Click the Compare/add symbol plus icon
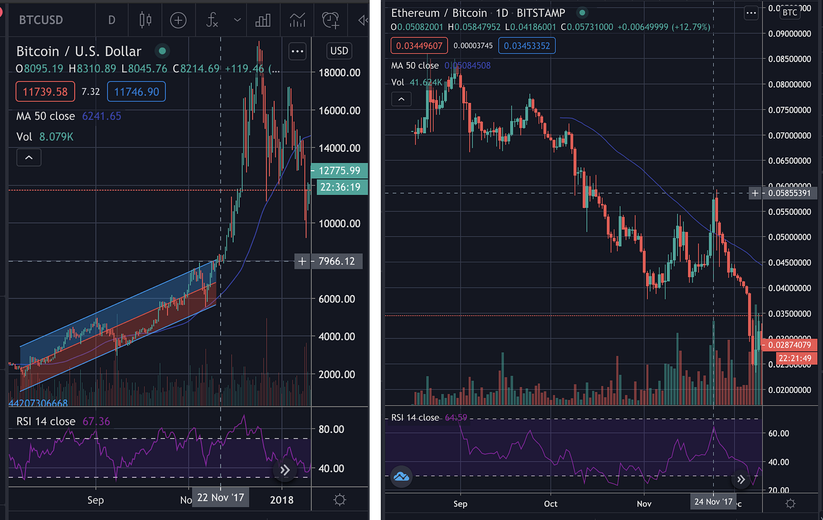Viewport: 823px width, 520px height. click(178, 20)
